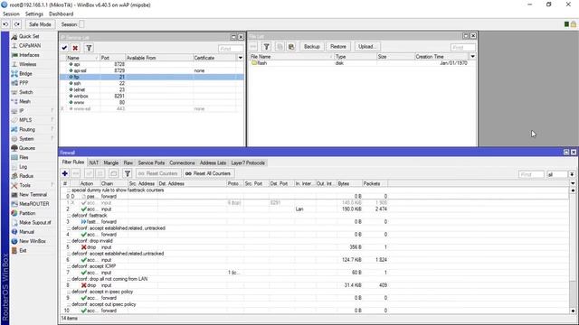Open the Dashboard menu
Viewport: 579px width, 325px height.
tap(61, 14)
